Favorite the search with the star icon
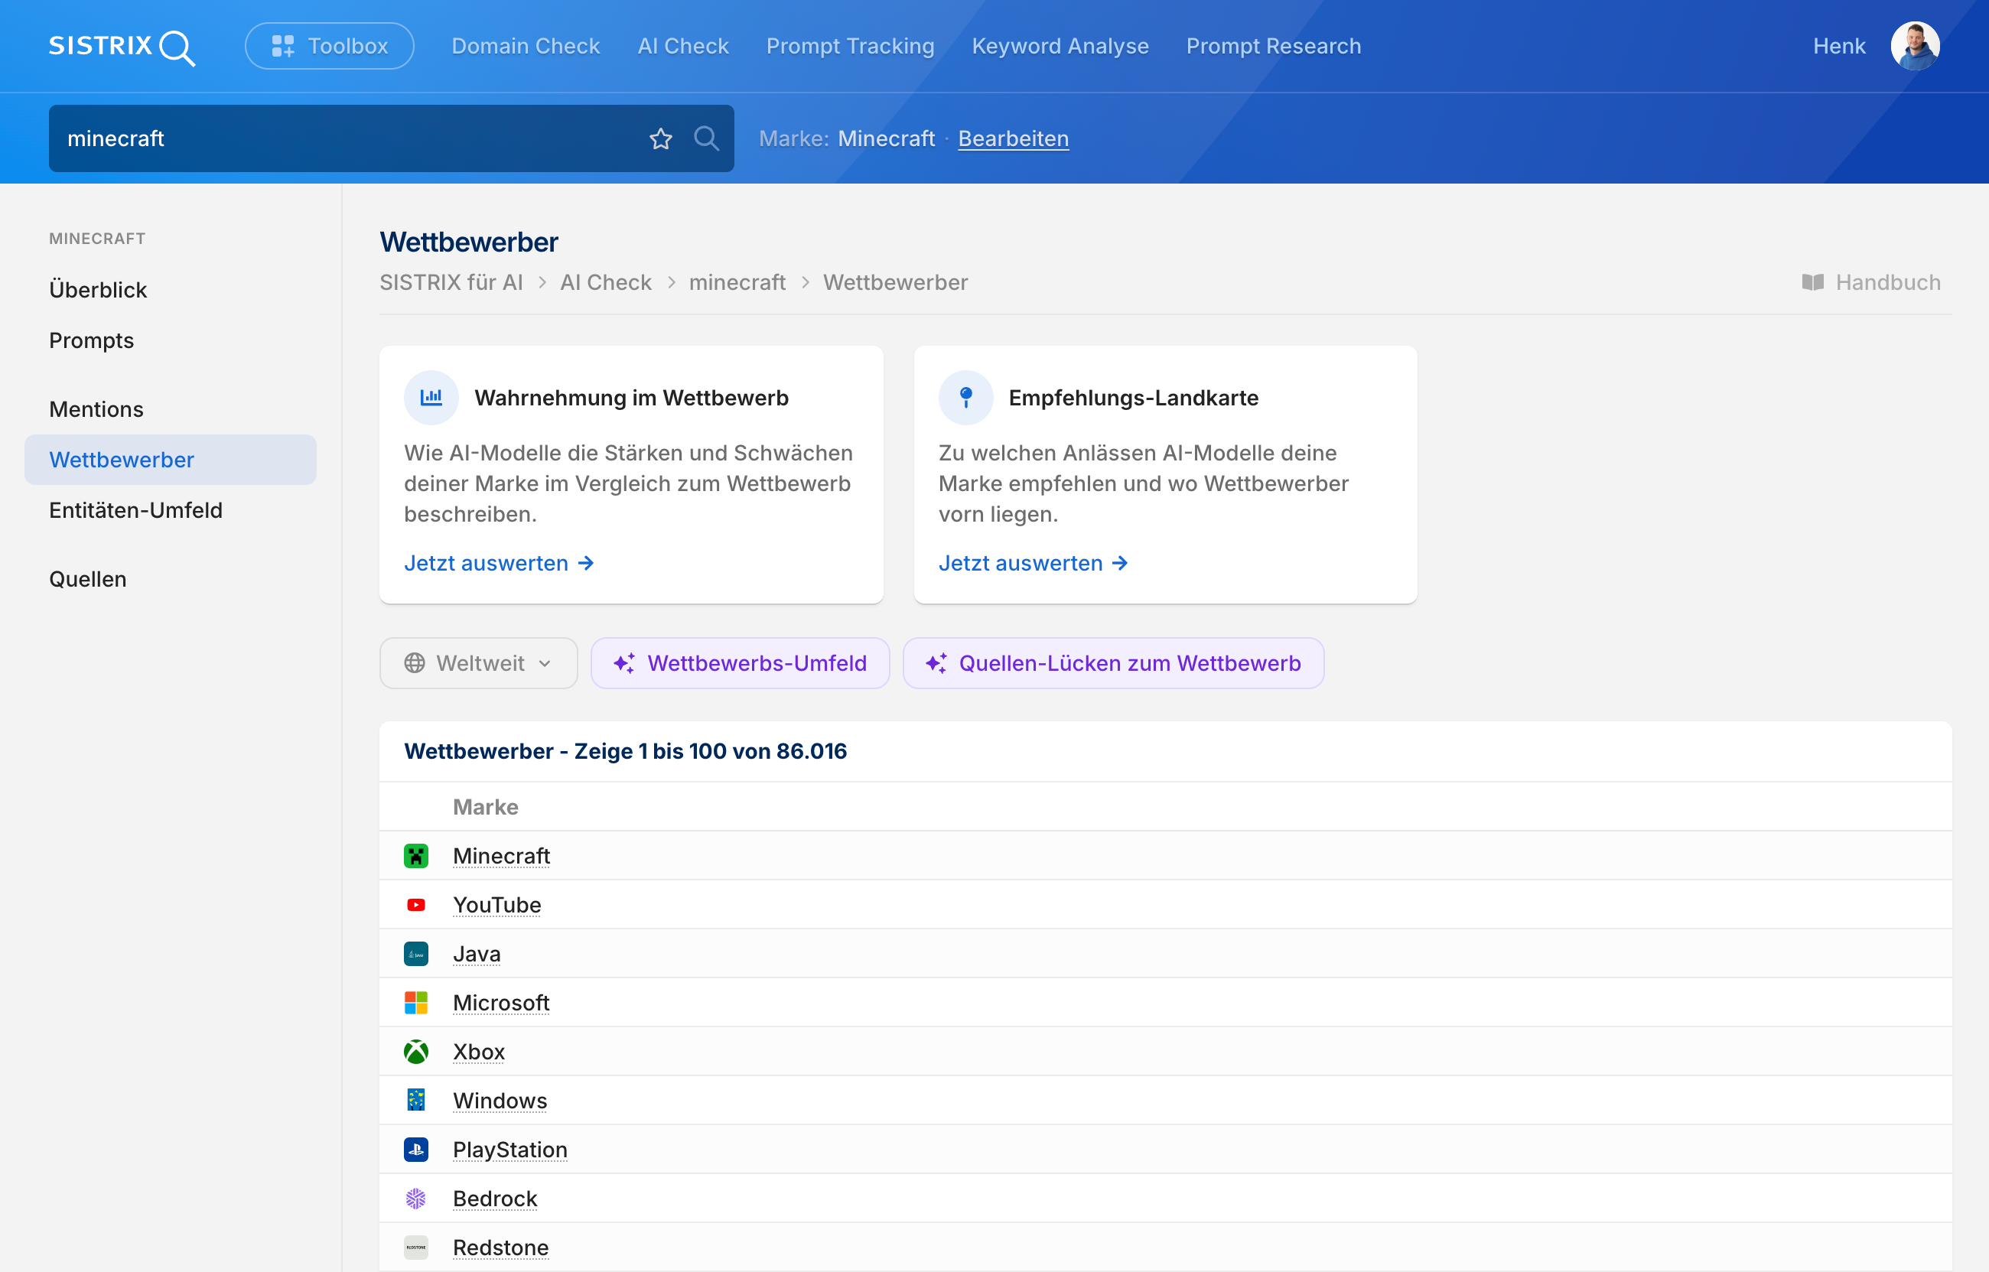1989x1272 pixels. (661, 138)
